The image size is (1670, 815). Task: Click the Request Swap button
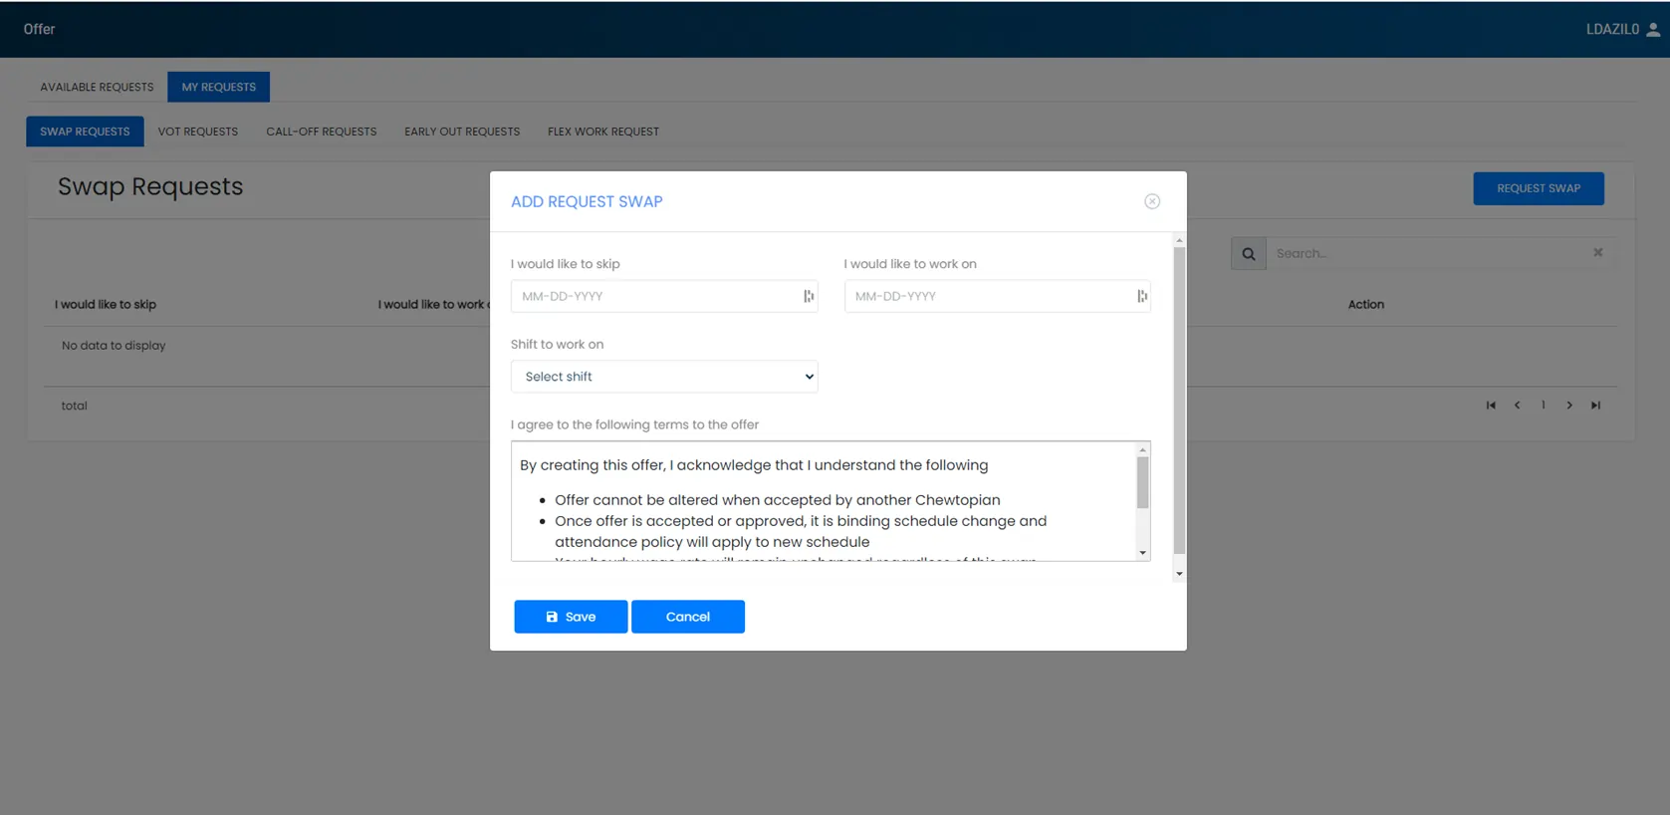[1539, 188]
